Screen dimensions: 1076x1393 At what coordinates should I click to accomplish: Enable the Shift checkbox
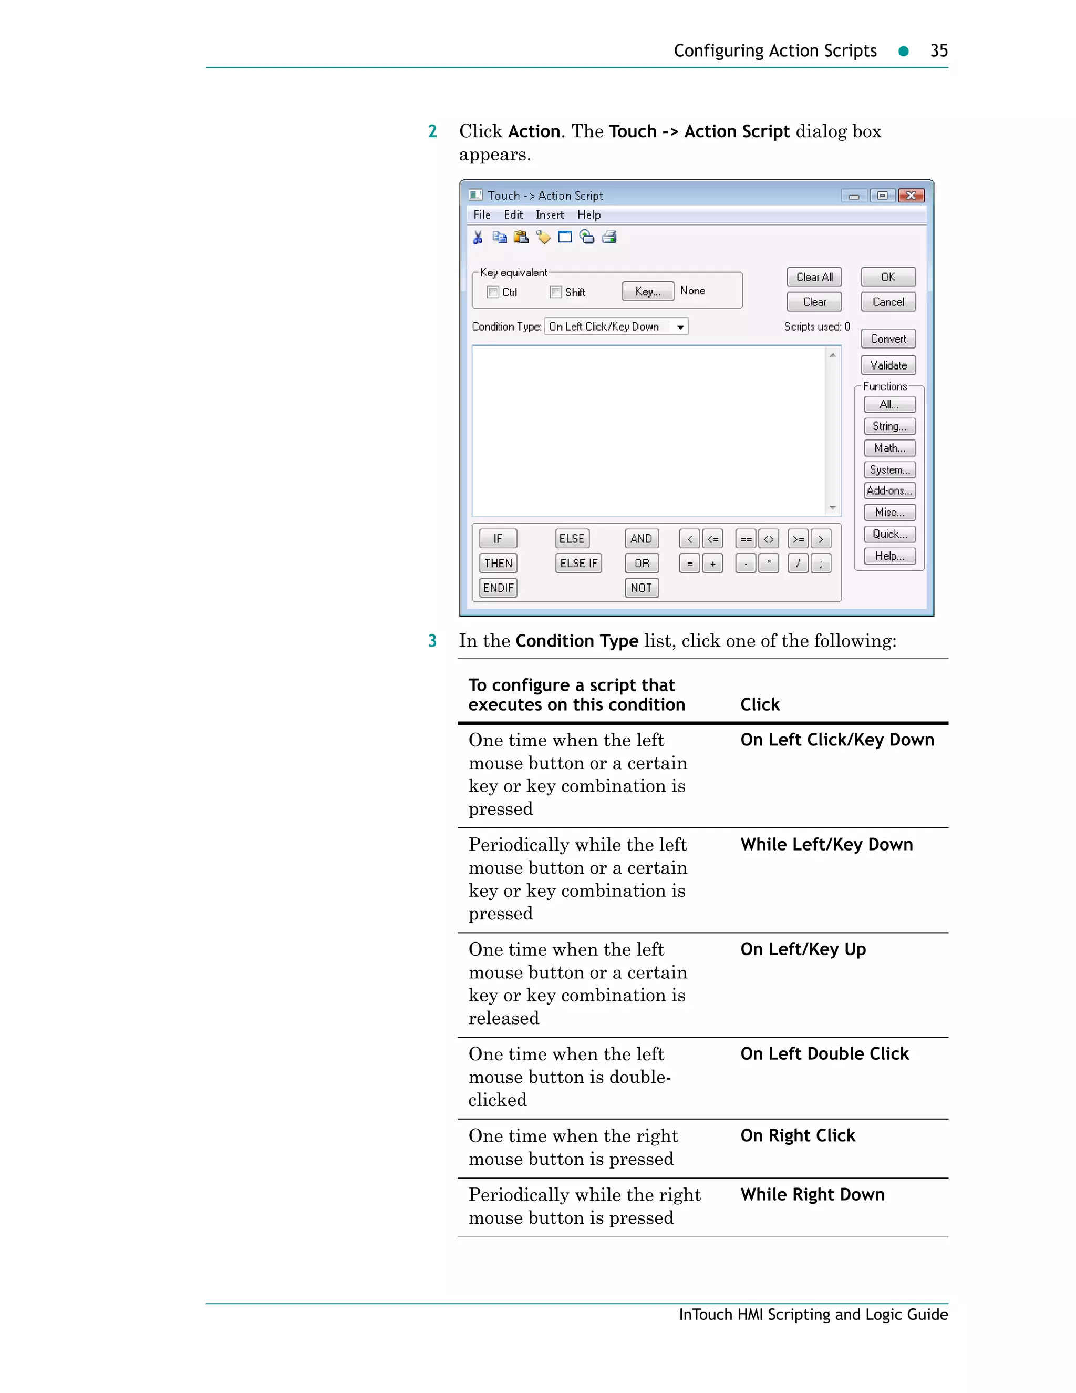[x=556, y=292]
